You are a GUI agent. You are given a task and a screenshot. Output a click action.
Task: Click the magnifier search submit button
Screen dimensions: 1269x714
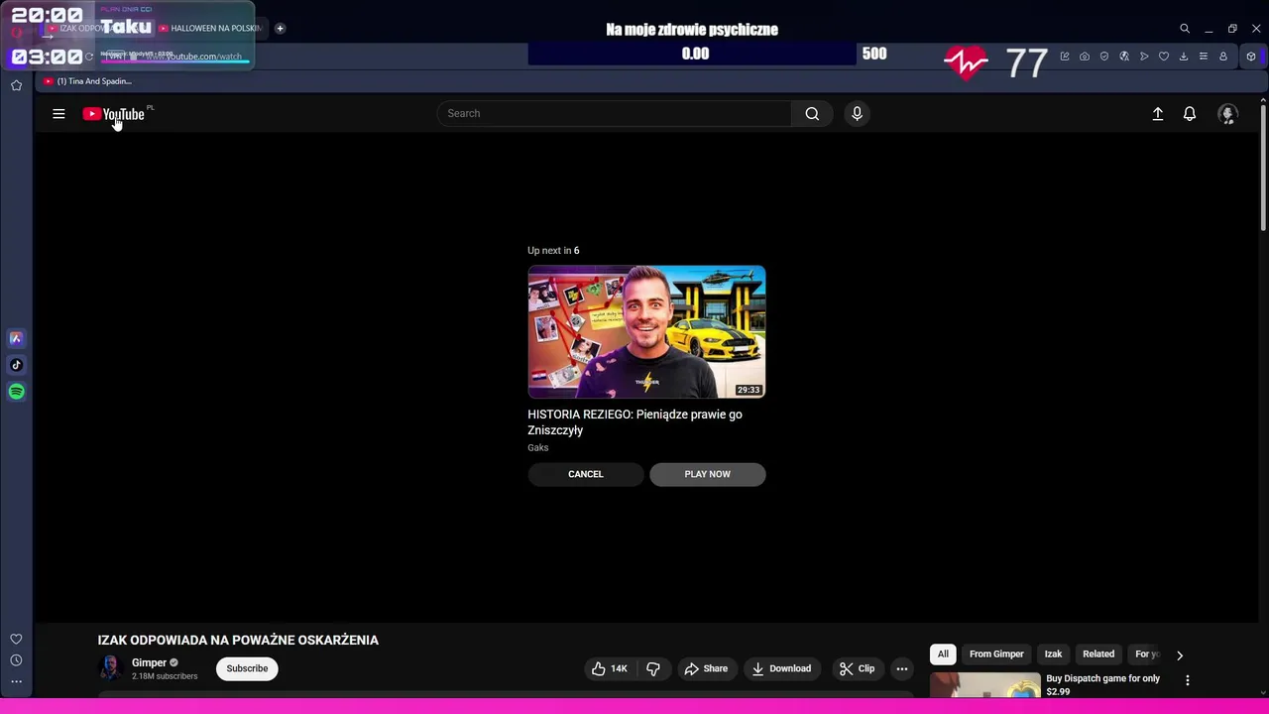812,113
